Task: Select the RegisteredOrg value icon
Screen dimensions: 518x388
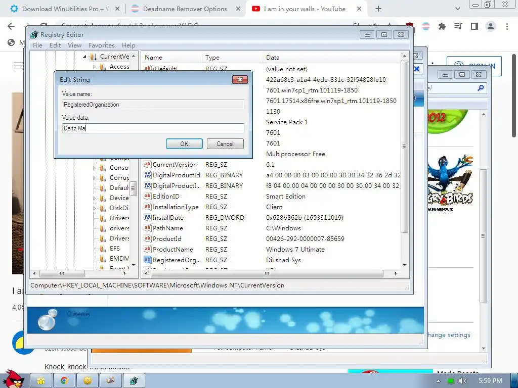Action: point(147,260)
